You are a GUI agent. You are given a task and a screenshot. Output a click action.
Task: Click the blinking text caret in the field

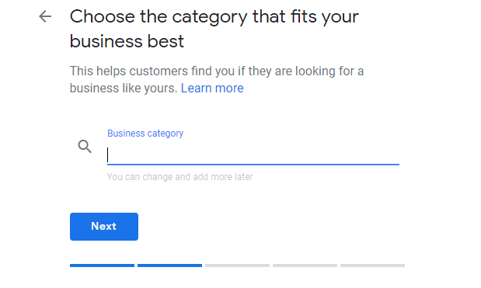108,154
